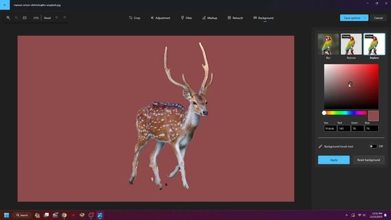This screenshot has width=391, height=220.
Task: Open Google Chrome from the taskbar
Action: tap(64, 215)
